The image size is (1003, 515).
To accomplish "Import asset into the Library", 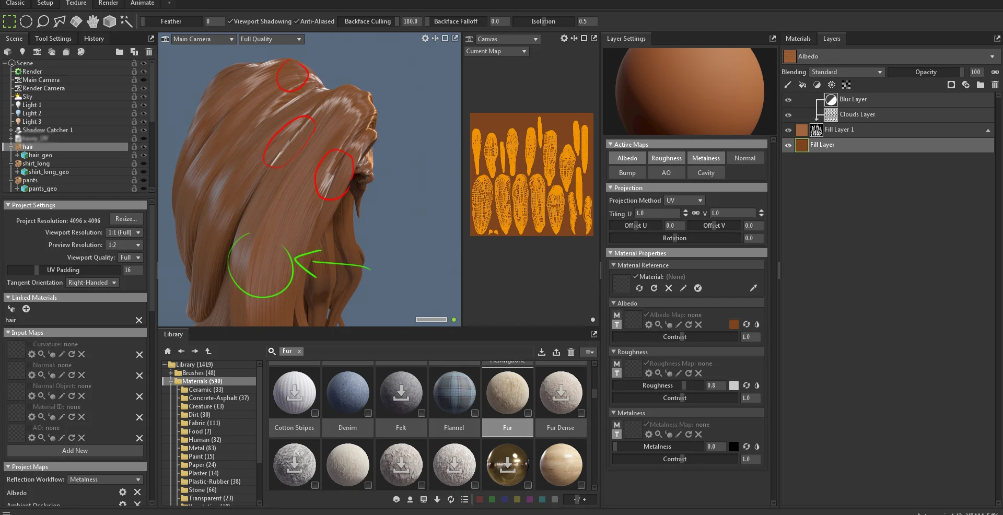I will [x=542, y=352].
